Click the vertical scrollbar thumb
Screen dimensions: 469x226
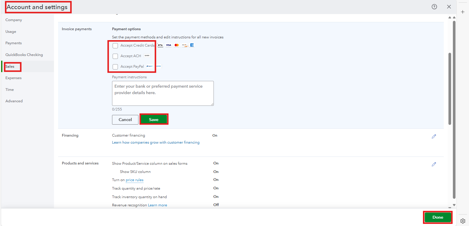point(450,88)
